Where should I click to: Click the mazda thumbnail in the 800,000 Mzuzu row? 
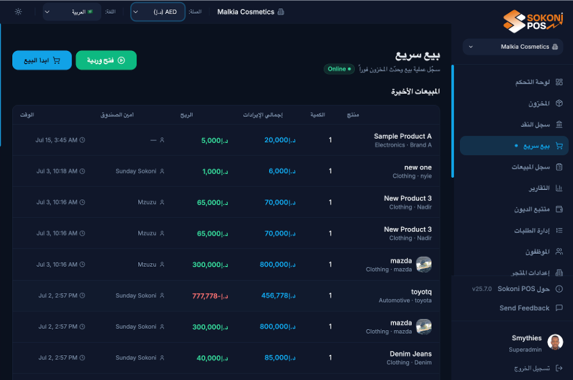coord(424,264)
